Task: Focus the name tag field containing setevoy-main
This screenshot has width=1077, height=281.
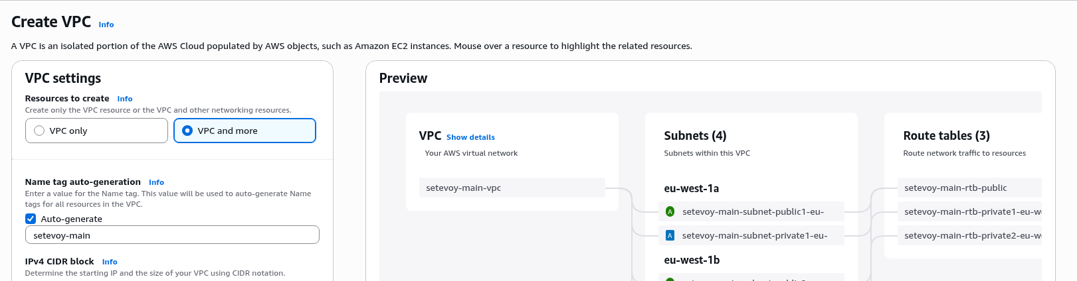Action: click(x=172, y=235)
